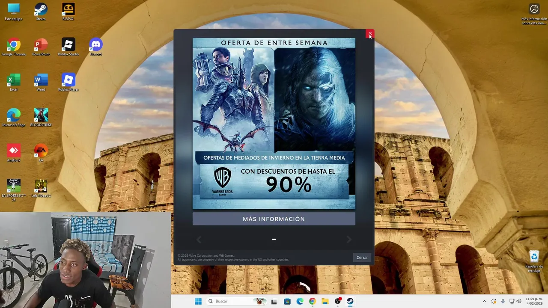Select the Papelera de reciclaje icon

click(x=534, y=261)
